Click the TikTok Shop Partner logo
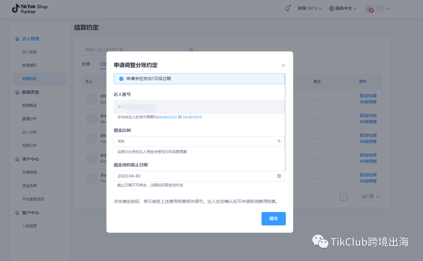This screenshot has height=261, width=423. coord(30,9)
